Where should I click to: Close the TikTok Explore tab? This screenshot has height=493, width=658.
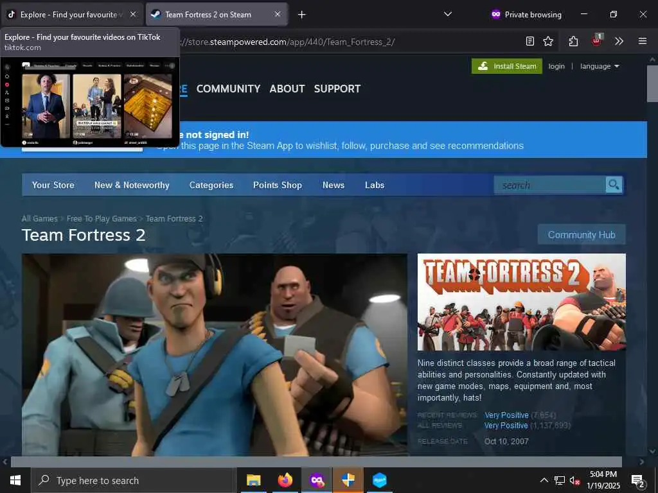(x=133, y=14)
